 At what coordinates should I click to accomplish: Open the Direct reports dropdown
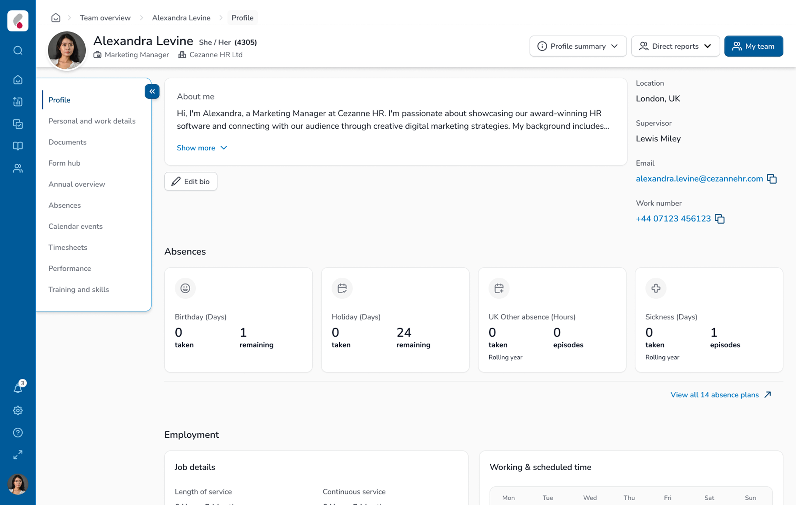675,46
